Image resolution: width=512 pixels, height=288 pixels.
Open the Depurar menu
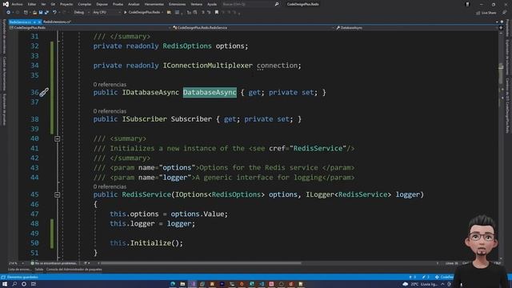click(102, 4)
